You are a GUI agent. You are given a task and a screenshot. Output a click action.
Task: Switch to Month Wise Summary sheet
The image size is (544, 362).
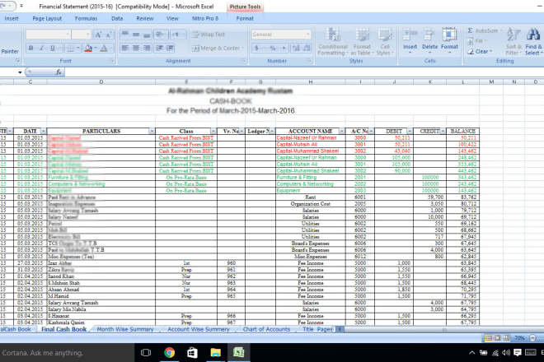[125, 328]
